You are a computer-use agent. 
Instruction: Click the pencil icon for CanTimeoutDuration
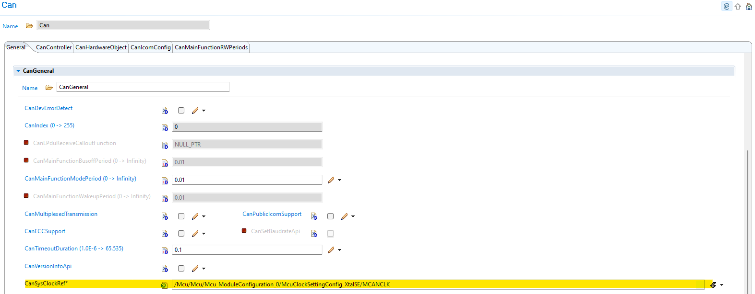tap(331, 250)
